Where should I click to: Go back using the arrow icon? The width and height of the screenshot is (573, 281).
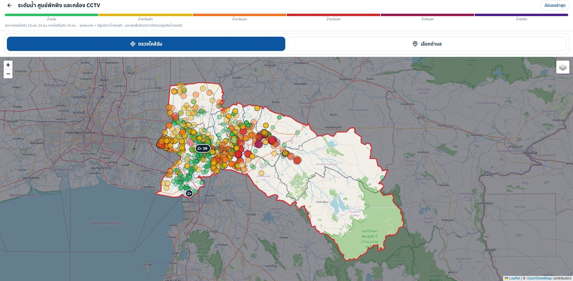point(10,5)
